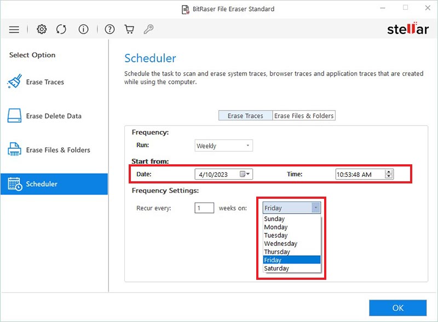Choose Monday from the weekday list

point(292,227)
